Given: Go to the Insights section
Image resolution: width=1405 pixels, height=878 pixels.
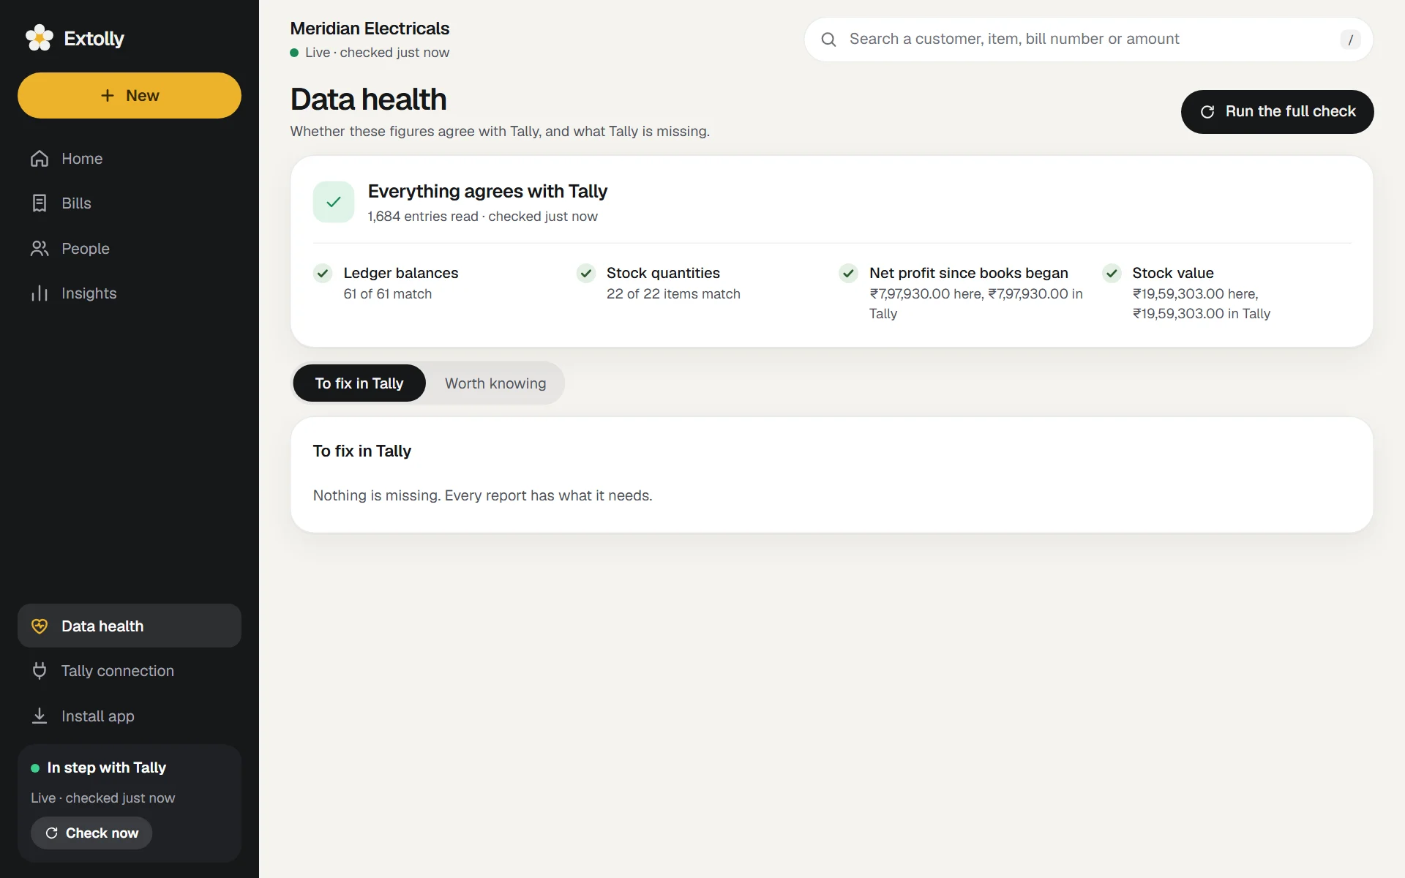Looking at the screenshot, I should pyautogui.click(x=130, y=293).
